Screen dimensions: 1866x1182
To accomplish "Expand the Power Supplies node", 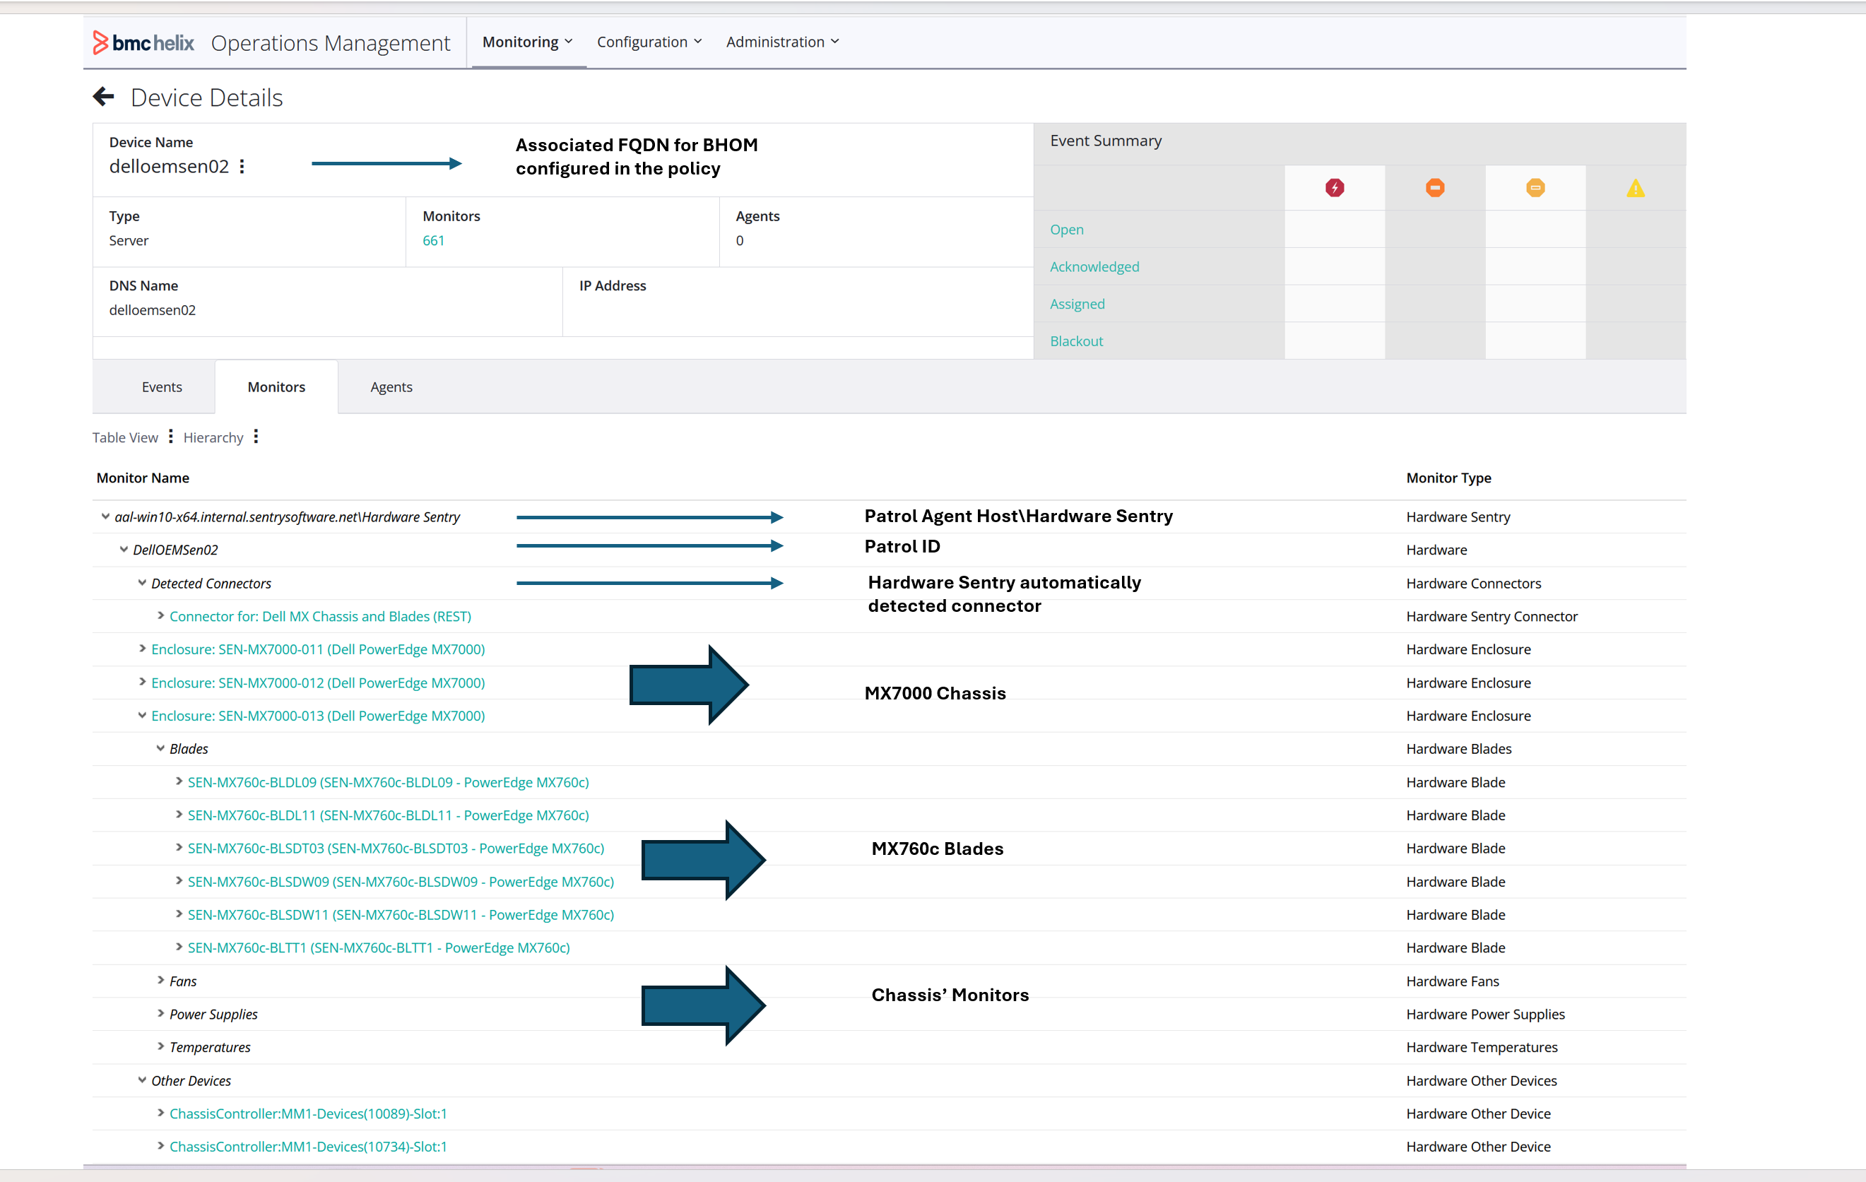I will pyautogui.click(x=160, y=1014).
